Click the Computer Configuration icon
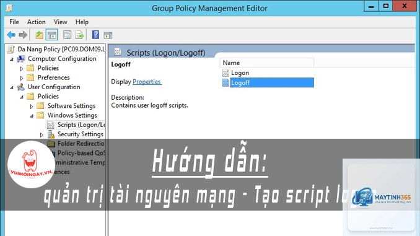 click(x=21, y=59)
